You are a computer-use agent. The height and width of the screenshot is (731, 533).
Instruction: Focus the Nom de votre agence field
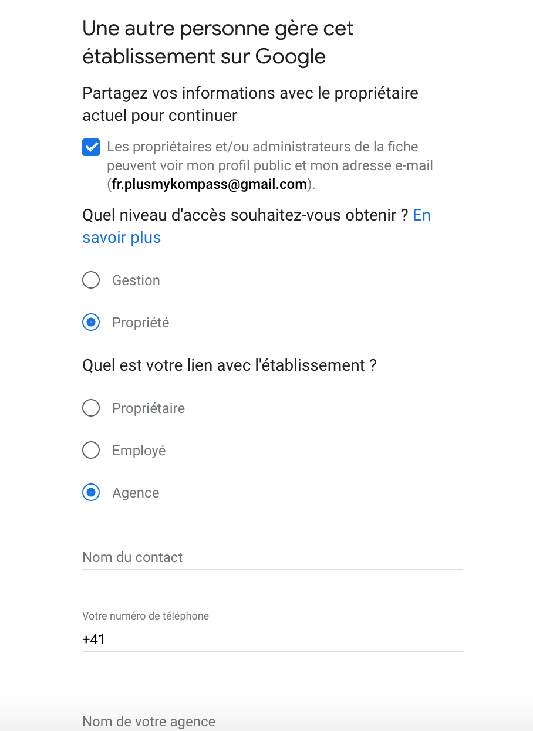pyautogui.click(x=272, y=721)
